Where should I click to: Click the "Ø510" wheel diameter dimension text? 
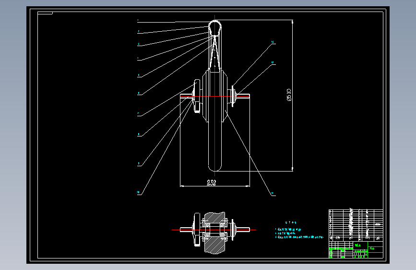pyautogui.click(x=289, y=95)
